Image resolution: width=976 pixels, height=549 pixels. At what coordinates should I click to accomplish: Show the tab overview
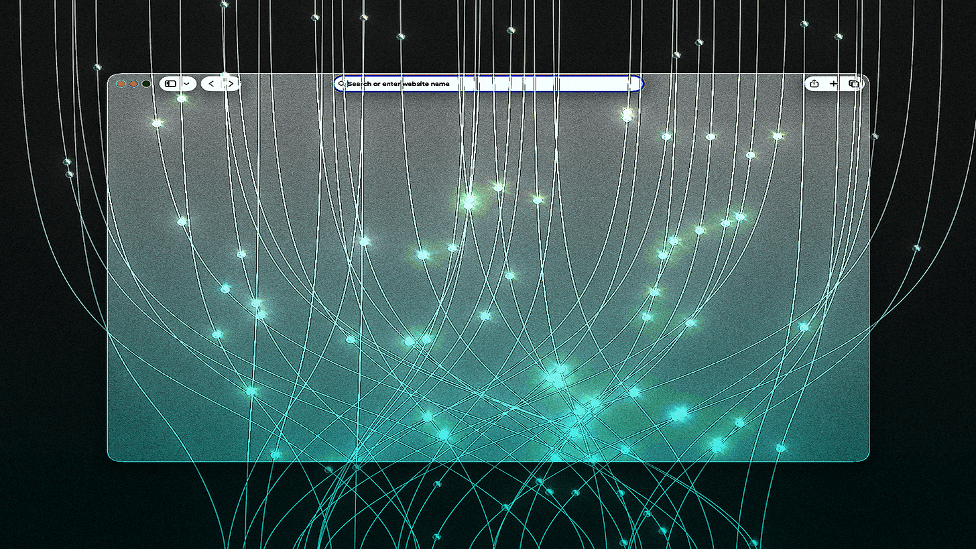[853, 84]
